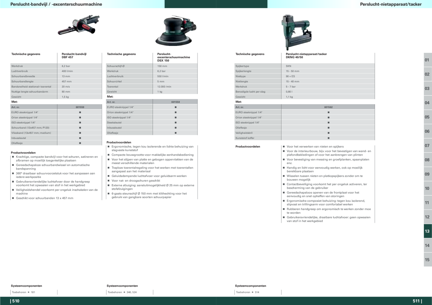Jump to chapter tab 08
The image size is (432, 305).
pyautogui.click(x=427, y=160)
